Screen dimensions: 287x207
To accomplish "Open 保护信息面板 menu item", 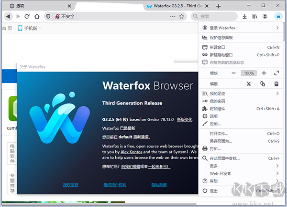I will click(x=241, y=38).
